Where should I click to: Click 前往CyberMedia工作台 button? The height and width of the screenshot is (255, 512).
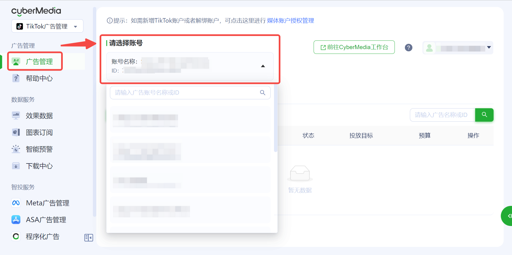[x=354, y=47]
